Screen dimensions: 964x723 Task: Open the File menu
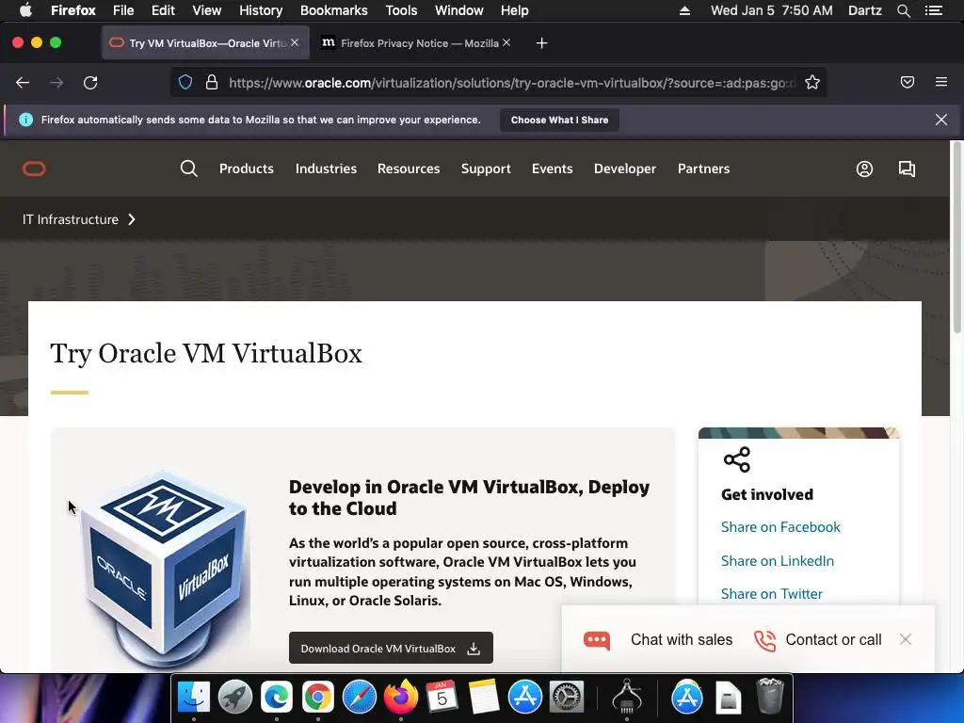123,10
